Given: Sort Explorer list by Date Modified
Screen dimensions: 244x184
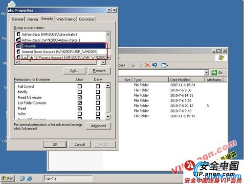Looking at the screenshot, I should coord(186,80).
